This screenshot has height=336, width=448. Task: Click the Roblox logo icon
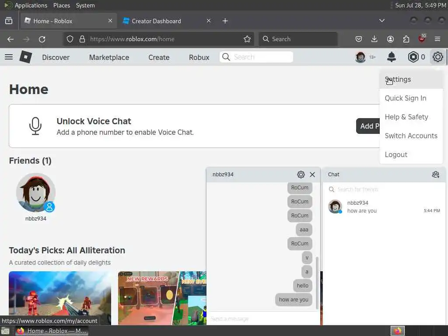pyautogui.click(x=26, y=57)
